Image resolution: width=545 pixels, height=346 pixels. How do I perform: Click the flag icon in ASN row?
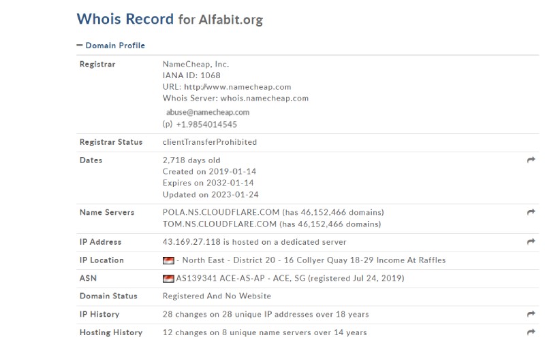click(168, 279)
